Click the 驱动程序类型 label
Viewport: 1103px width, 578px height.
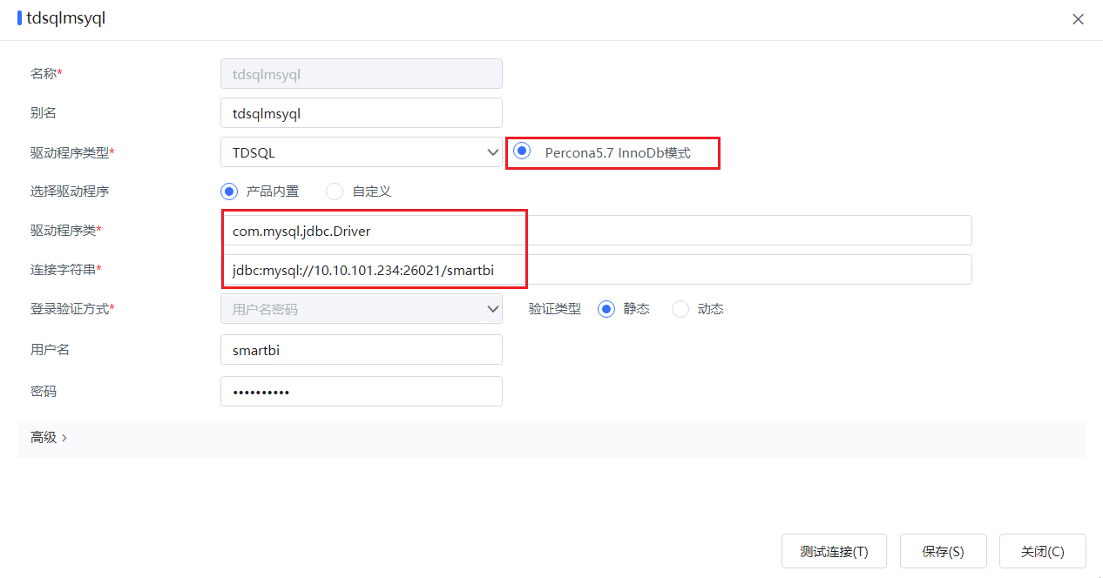click(x=72, y=152)
